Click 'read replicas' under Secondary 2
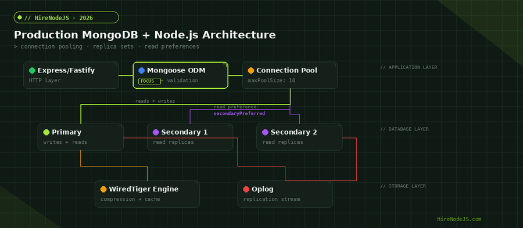Image resolution: width=523 pixels, height=228 pixels. (x=282, y=143)
